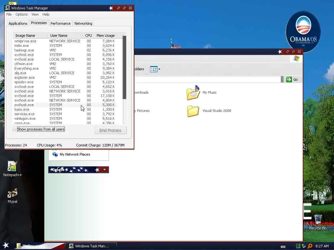Select the winlogon.exe process row

tap(65, 118)
